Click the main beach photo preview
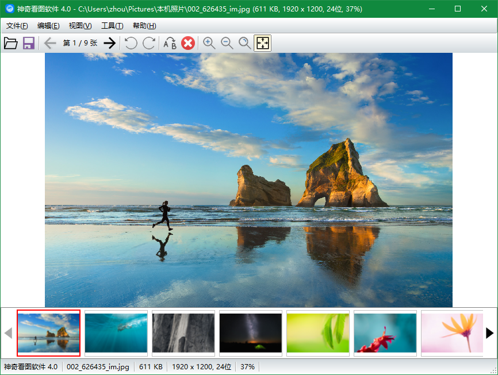 pos(248,180)
